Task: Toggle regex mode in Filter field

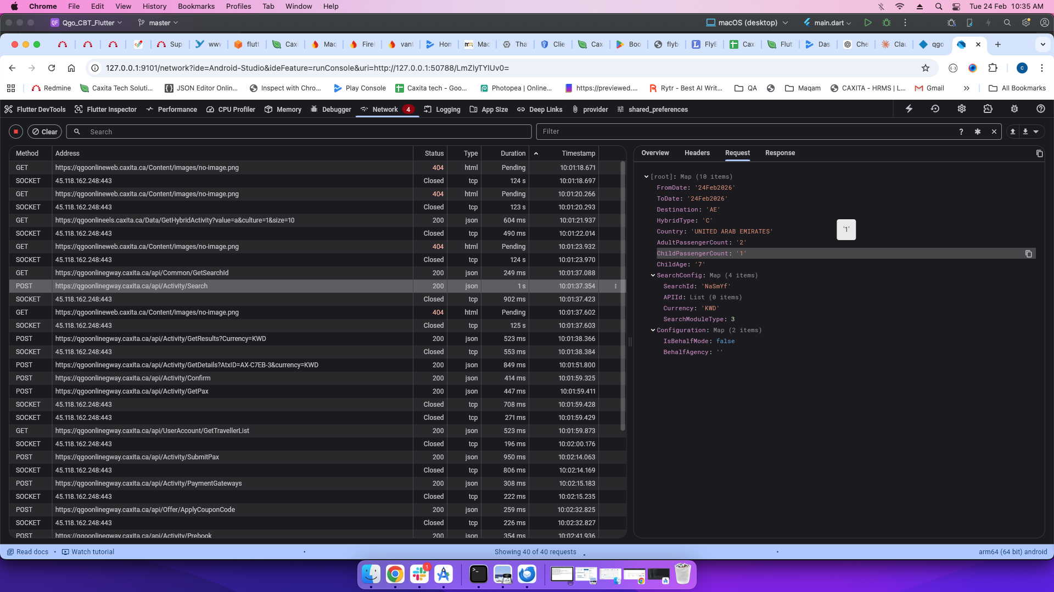Action: coord(977,132)
